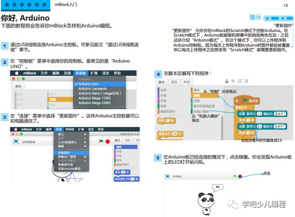Switch to the 脚本 tab in the step 2 screenshot

[x=18, y=86]
